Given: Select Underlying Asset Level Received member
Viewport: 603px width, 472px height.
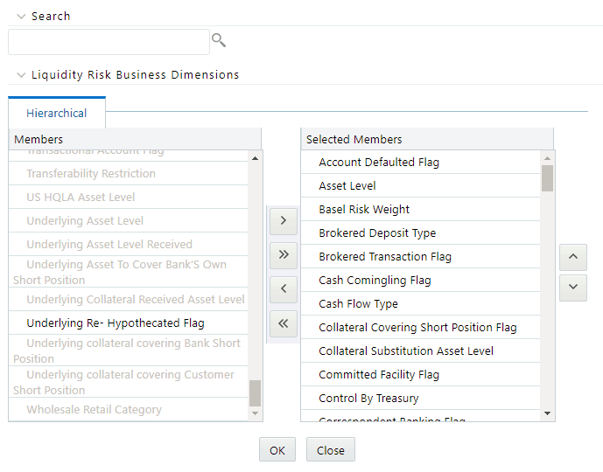Looking at the screenshot, I should click(129, 244).
